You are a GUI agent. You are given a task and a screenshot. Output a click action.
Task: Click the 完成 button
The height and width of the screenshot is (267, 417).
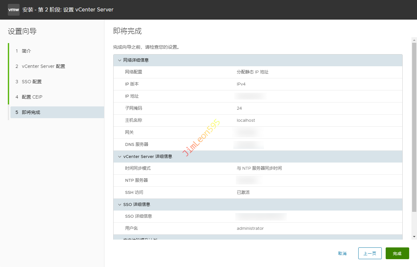pyautogui.click(x=397, y=253)
